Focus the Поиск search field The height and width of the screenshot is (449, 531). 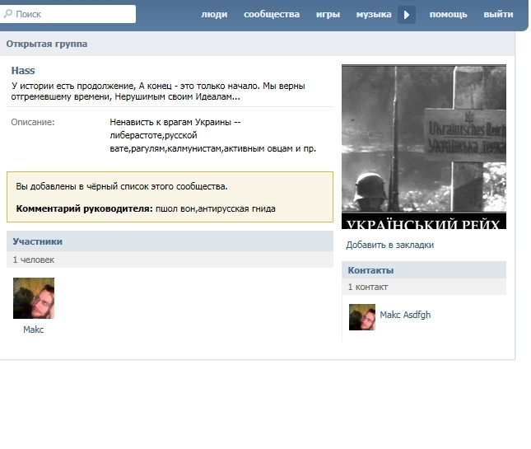68,14
